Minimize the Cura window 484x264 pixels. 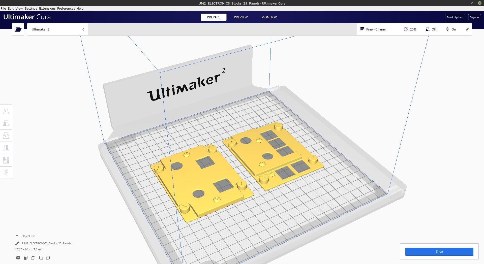point(464,3)
